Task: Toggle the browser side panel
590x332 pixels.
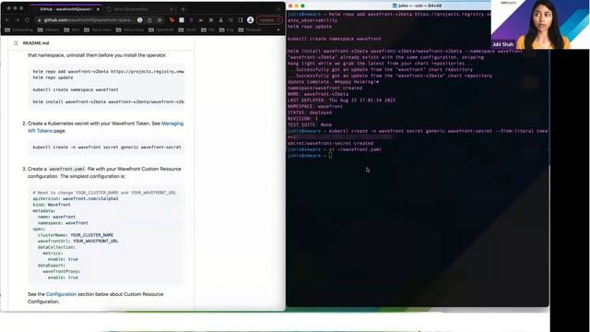Action: 241,20
